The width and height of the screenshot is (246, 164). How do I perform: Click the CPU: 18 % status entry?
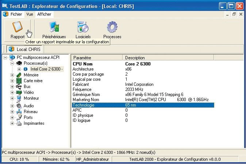tap(19, 159)
